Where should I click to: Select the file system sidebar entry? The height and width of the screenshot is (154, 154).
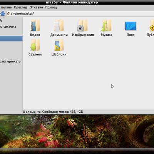pyautogui.click(x=8, y=27)
